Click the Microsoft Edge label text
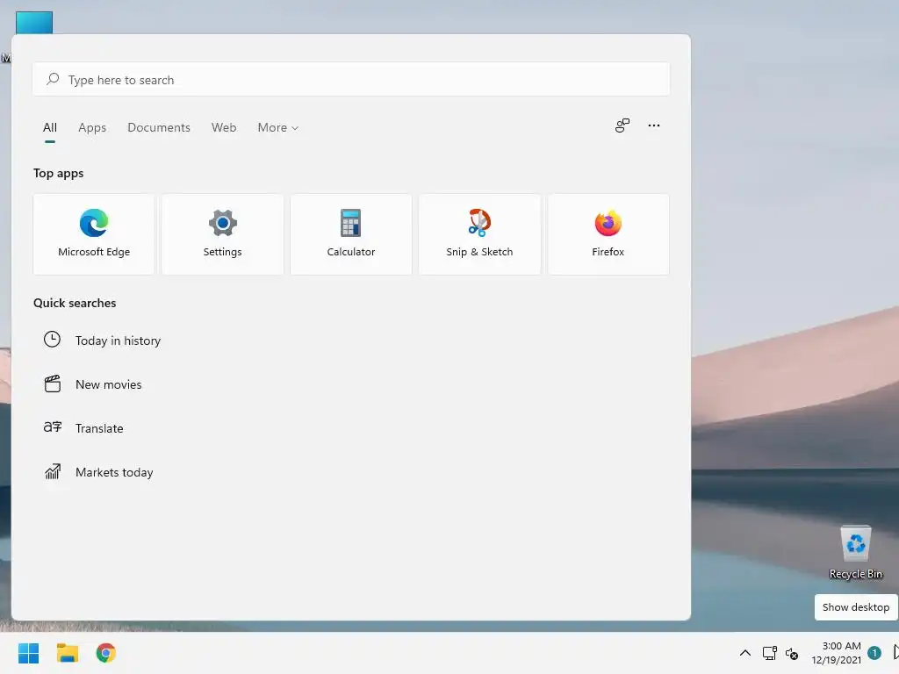 tap(94, 252)
